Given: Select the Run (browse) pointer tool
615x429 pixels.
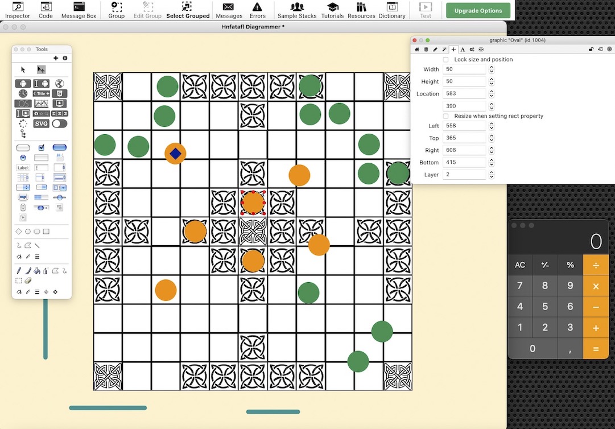Looking at the screenshot, I should (23, 69).
